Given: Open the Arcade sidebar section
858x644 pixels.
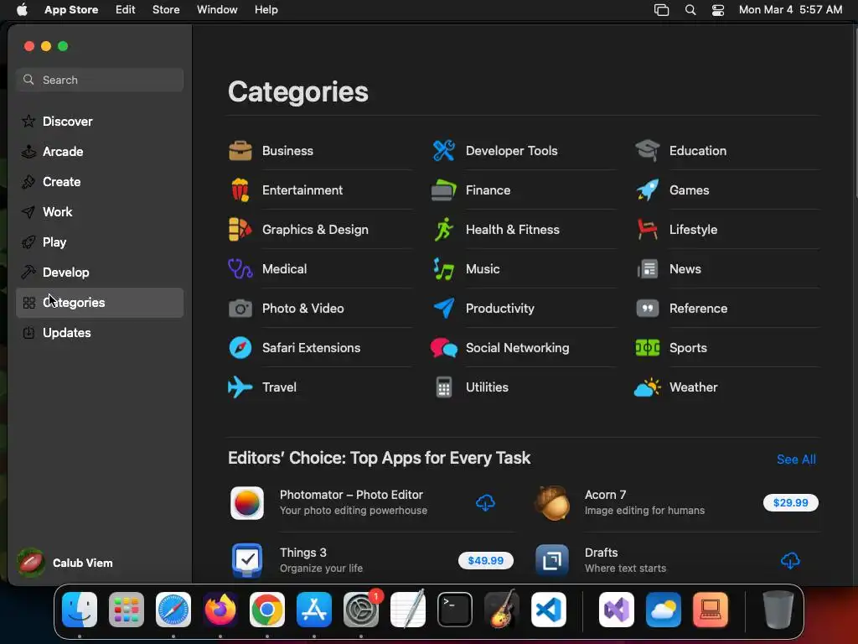Looking at the screenshot, I should coord(100,152).
